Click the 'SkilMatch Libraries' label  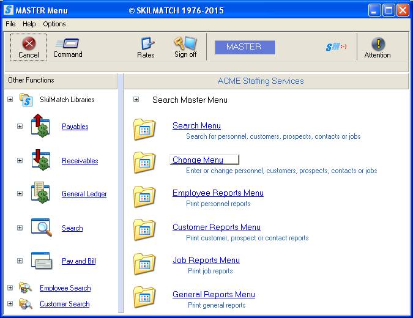[67, 100]
